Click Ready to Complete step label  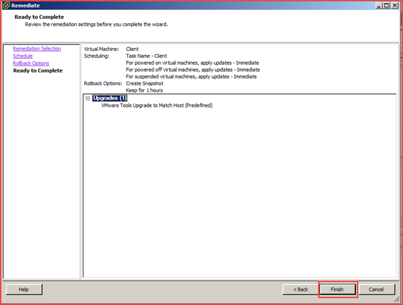point(38,71)
